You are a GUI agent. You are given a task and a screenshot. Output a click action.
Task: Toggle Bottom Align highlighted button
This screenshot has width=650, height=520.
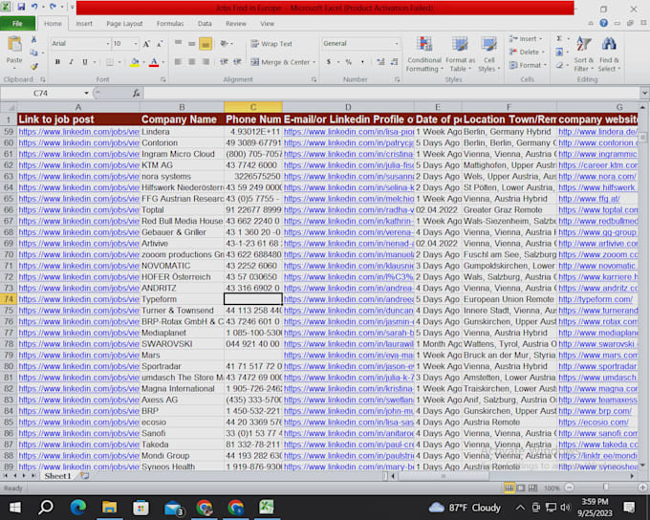pos(206,44)
